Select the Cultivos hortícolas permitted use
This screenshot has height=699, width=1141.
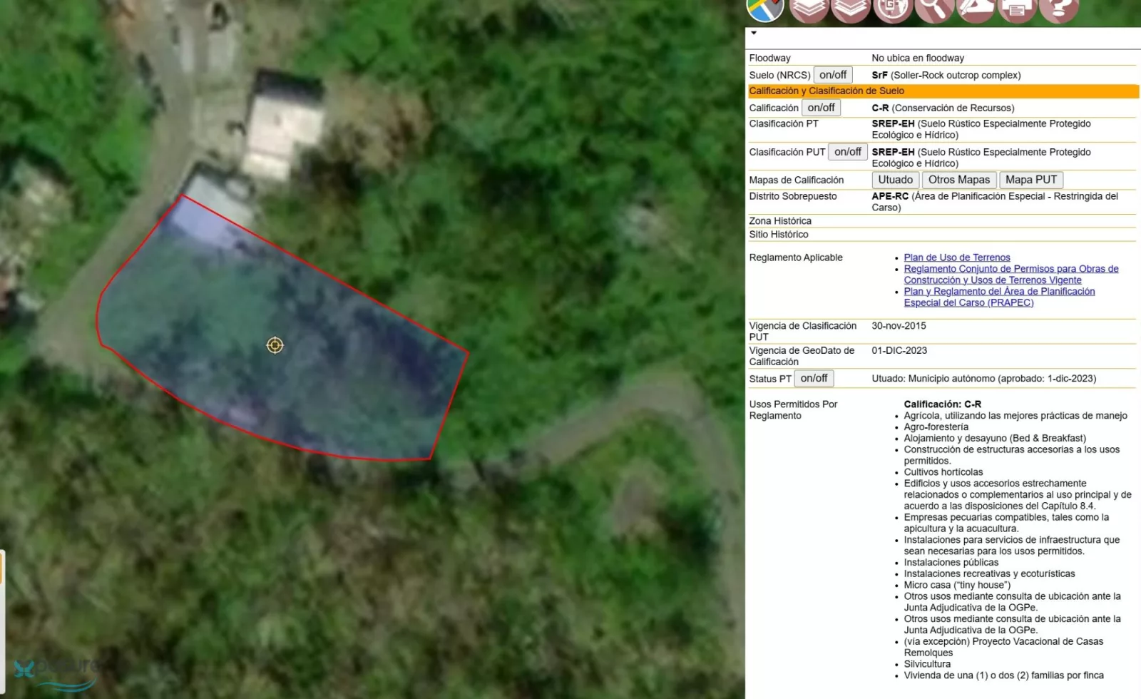943,472
